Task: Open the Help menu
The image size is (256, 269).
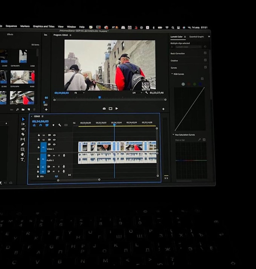Action: pyautogui.click(x=82, y=27)
